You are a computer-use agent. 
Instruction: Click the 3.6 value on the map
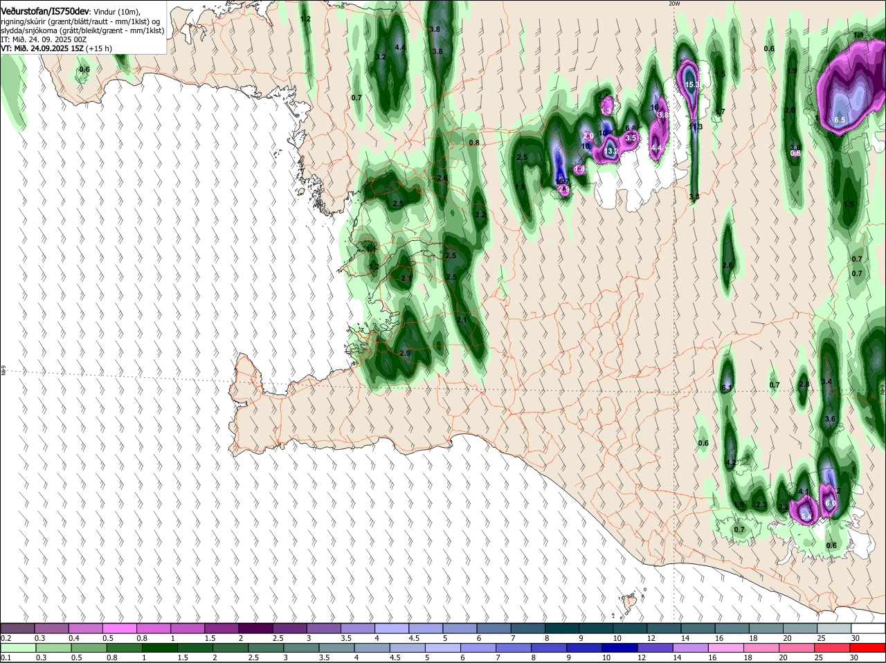pos(831,419)
